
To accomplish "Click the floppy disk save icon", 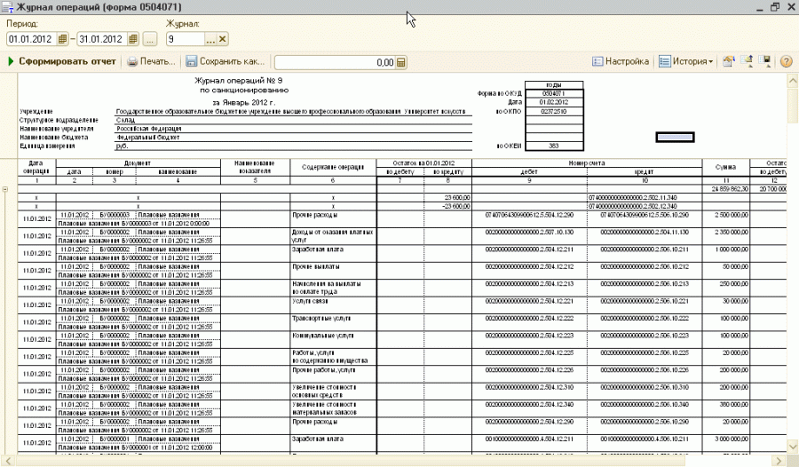I will (191, 61).
